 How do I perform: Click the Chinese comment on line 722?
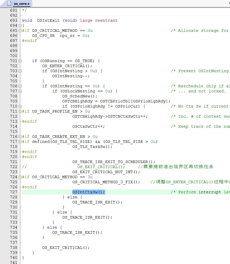point(176,167)
